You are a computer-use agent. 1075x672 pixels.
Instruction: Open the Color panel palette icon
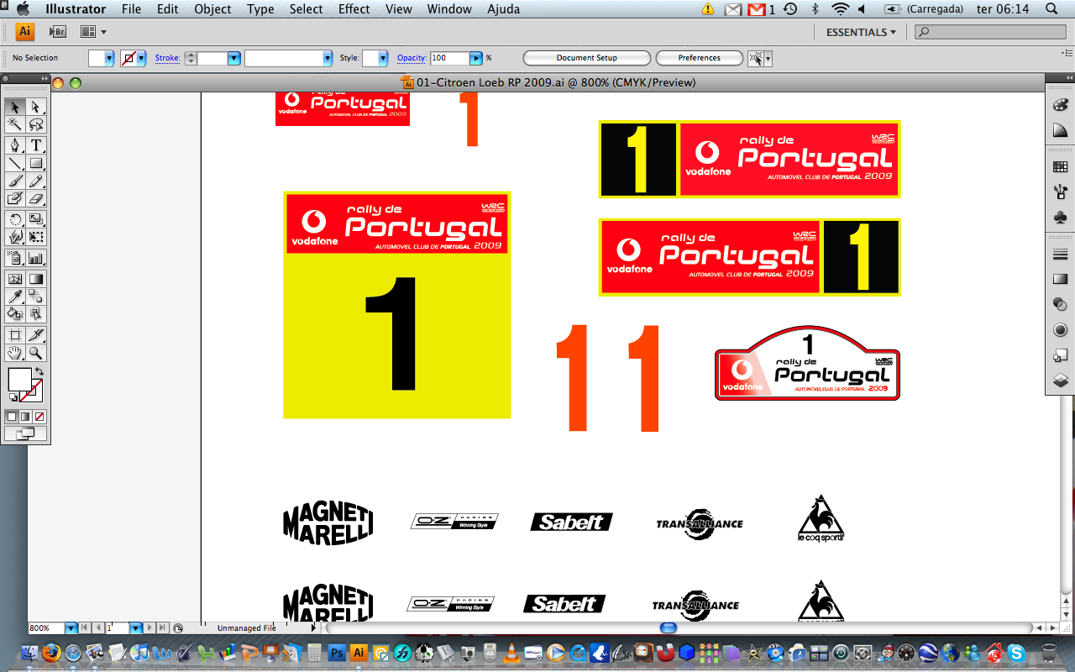(1060, 105)
